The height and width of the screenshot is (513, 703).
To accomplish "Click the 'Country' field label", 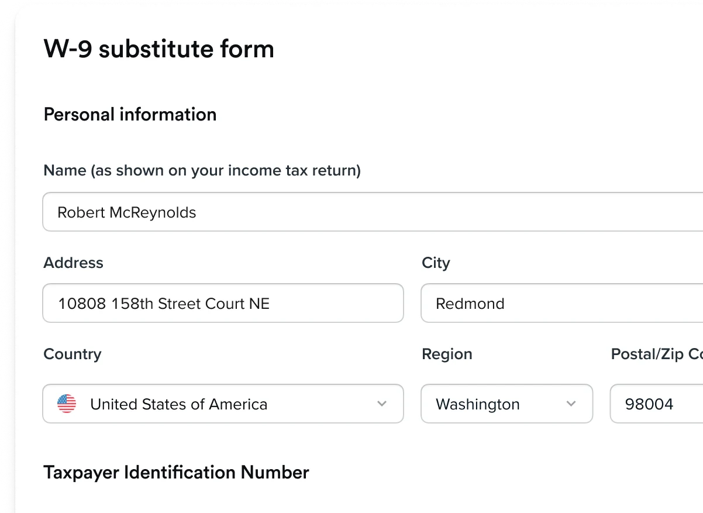I will click(x=73, y=354).
